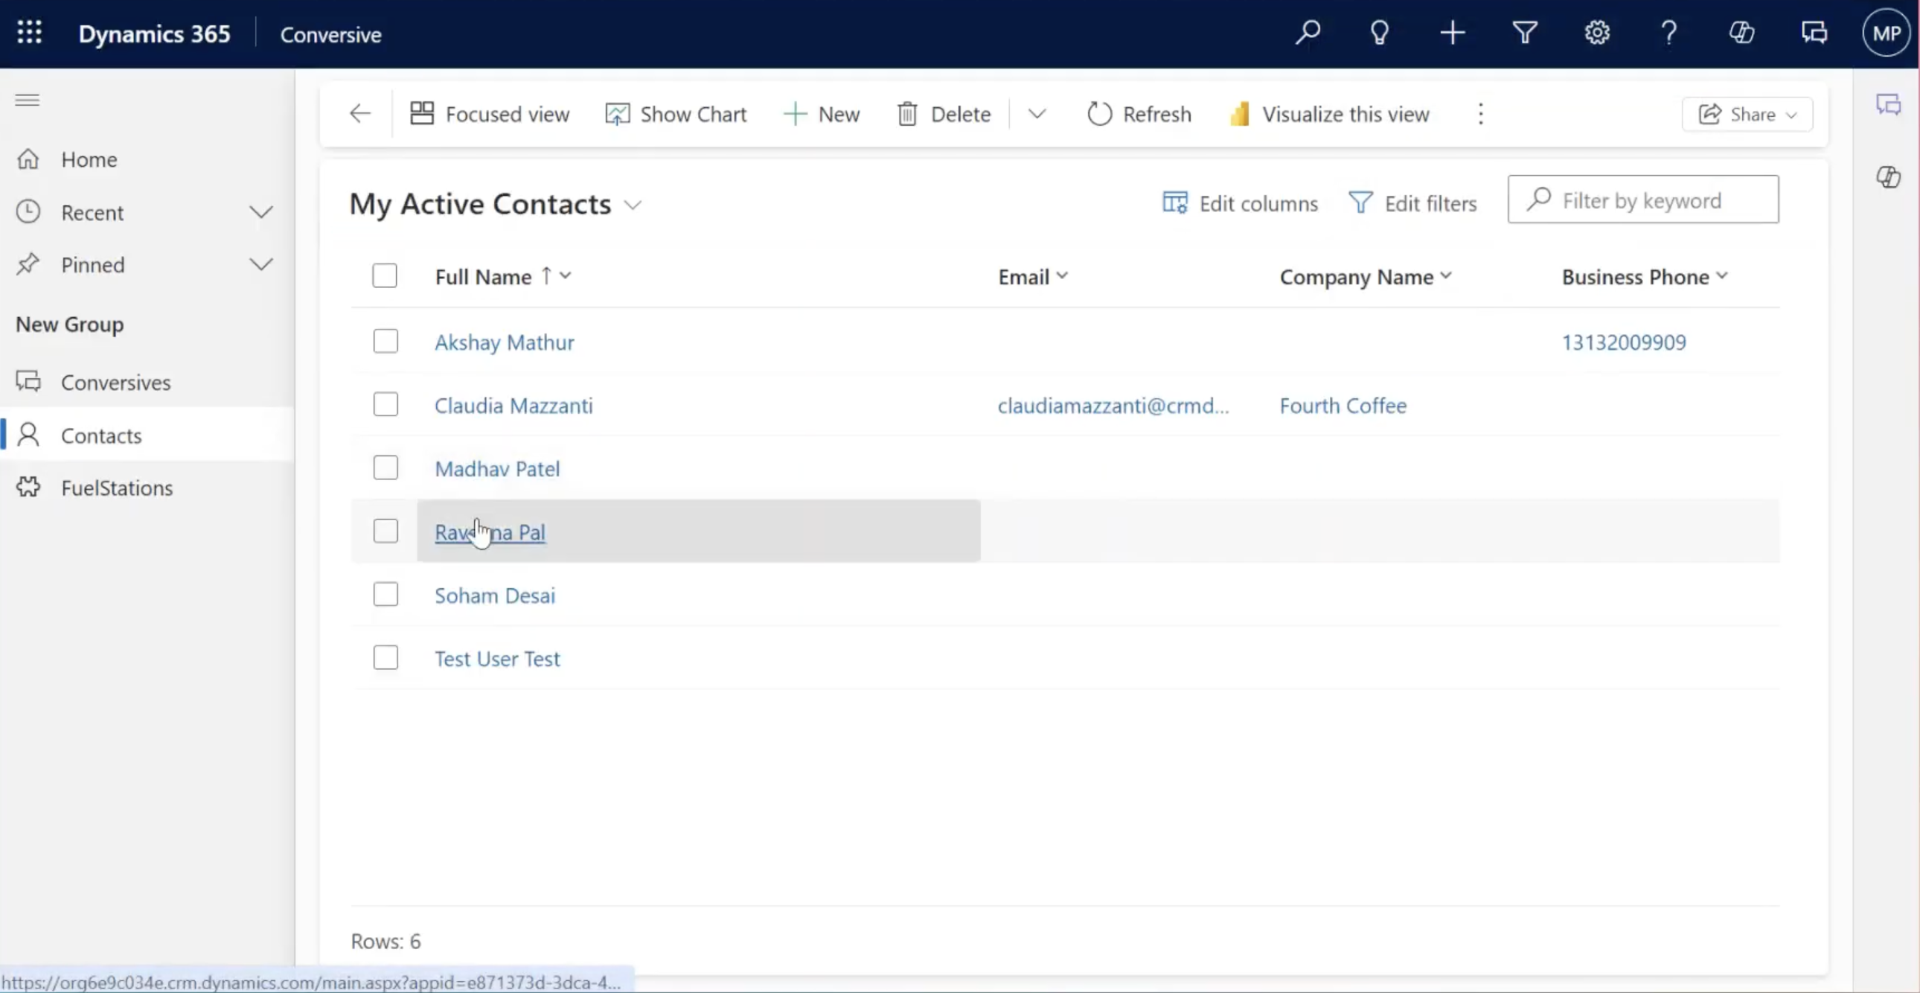
Task: Open the My Active Contacts view dropdown
Action: click(633, 205)
